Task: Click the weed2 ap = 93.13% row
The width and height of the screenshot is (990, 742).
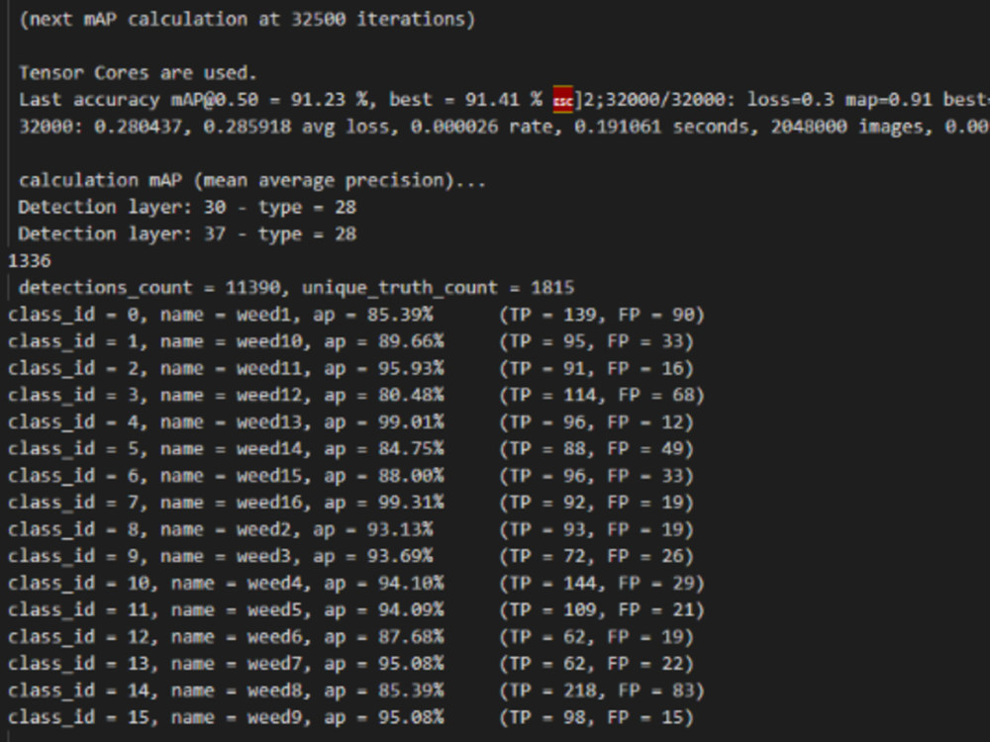Action: pos(350,528)
